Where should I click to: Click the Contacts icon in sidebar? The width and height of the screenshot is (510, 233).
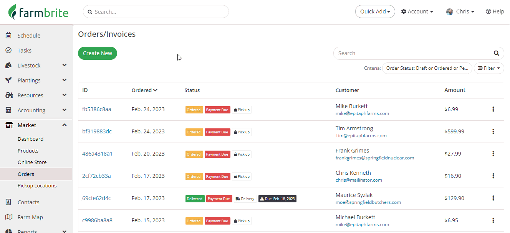point(8,202)
